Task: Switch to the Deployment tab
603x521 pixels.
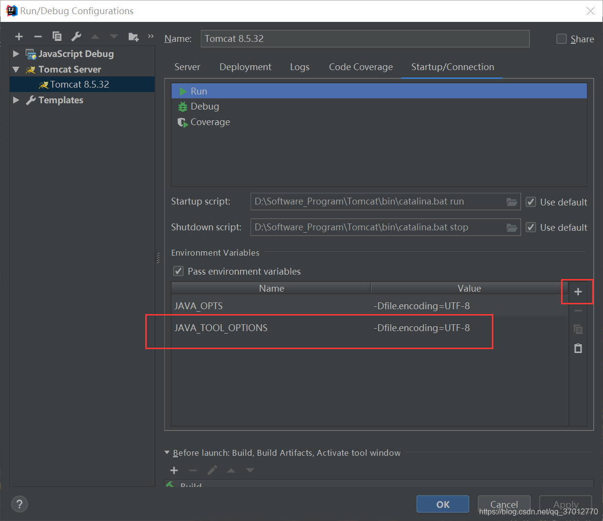Action: coord(245,67)
